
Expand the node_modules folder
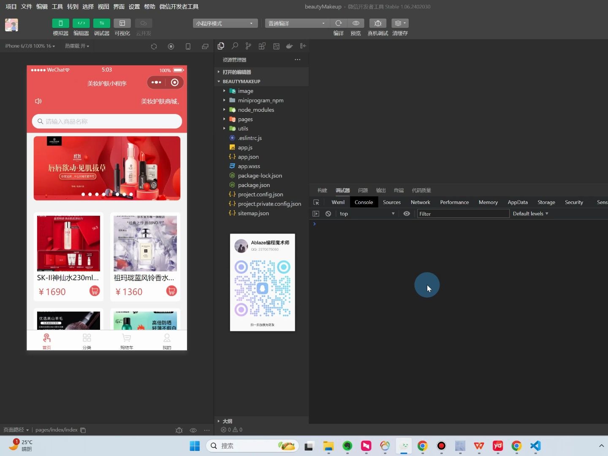coord(262,110)
